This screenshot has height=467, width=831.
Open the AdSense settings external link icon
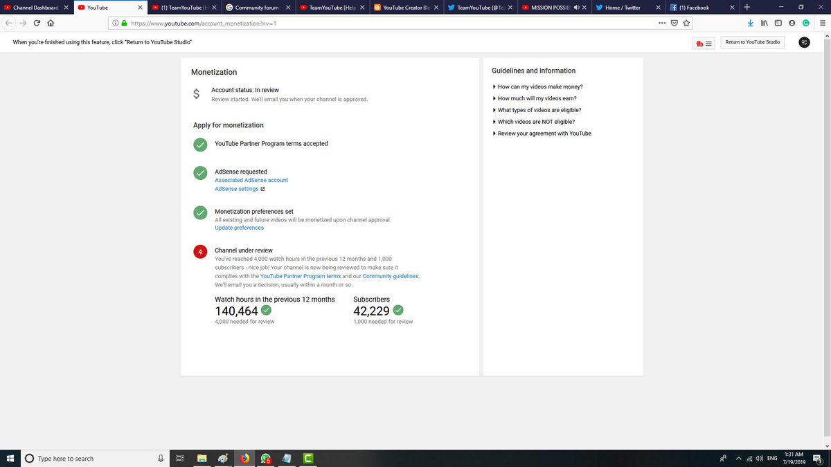click(x=263, y=189)
